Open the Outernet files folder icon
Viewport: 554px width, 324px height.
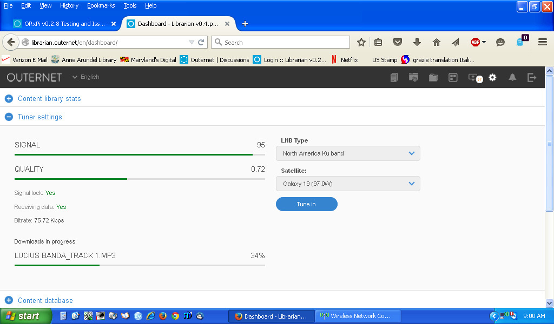[433, 77]
